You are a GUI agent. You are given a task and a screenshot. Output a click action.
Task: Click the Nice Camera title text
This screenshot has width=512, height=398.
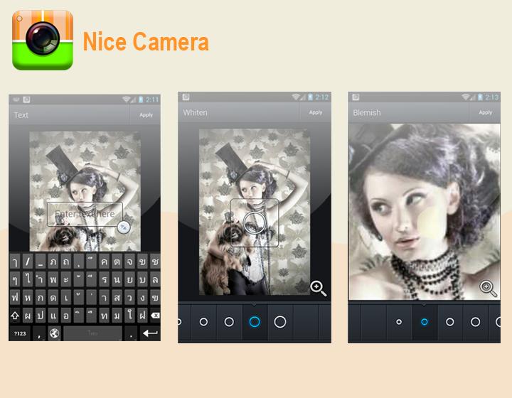coord(146,41)
